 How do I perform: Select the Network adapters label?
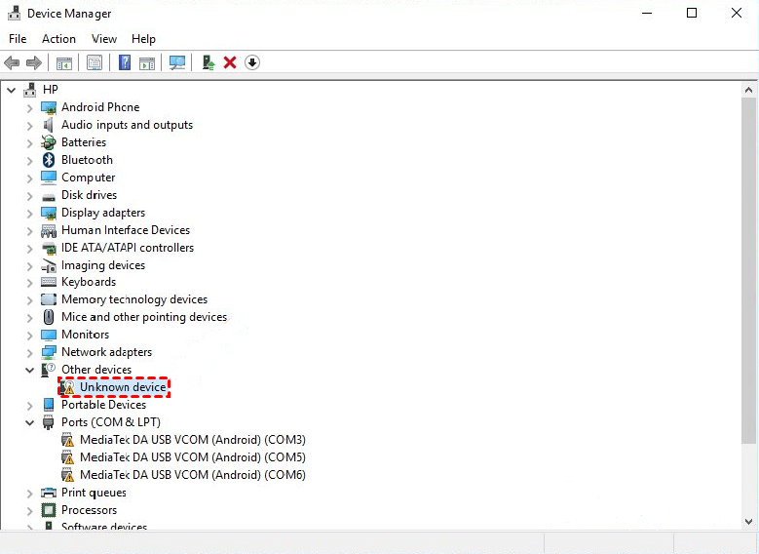pos(106,352)
